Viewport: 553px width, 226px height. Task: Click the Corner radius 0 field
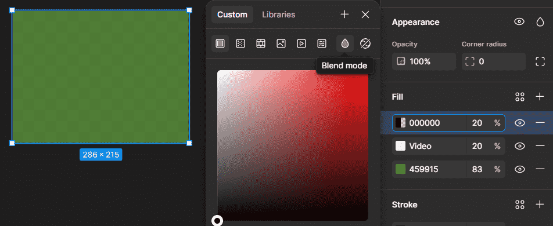tap(494, 61)
